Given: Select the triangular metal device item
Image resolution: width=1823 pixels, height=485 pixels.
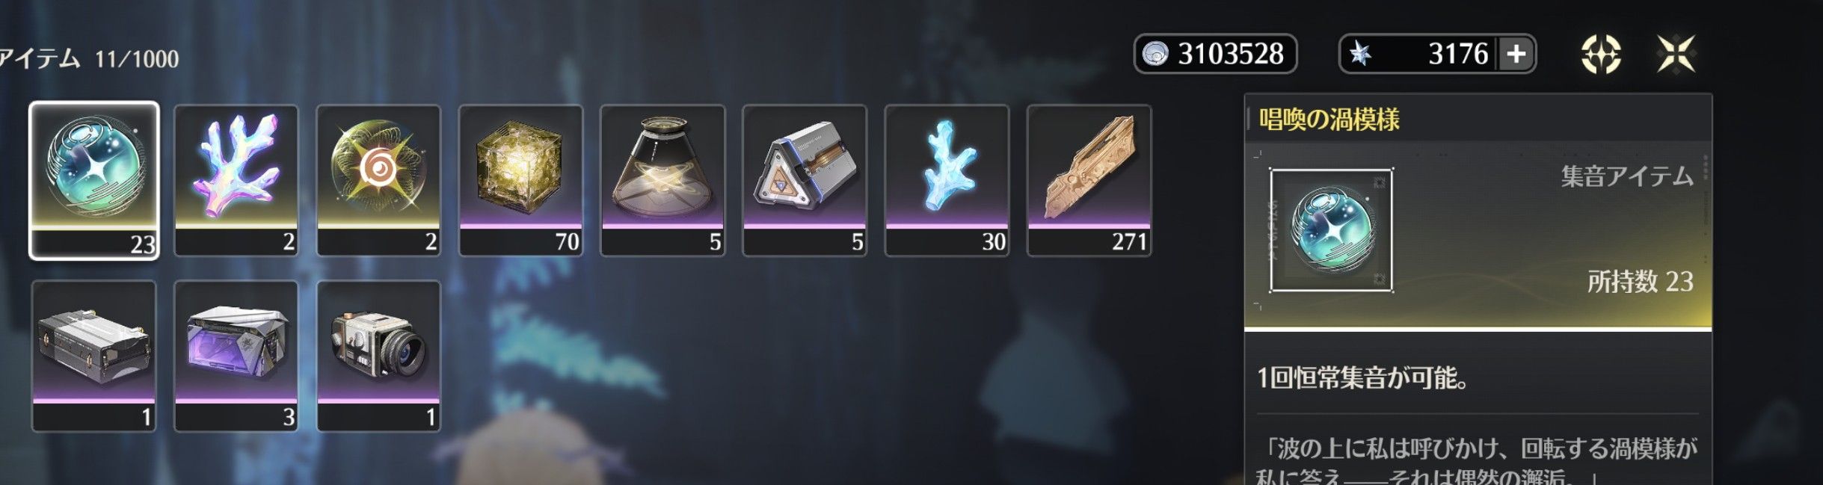Looking at the screenshot, I should [x=805, y=181].
